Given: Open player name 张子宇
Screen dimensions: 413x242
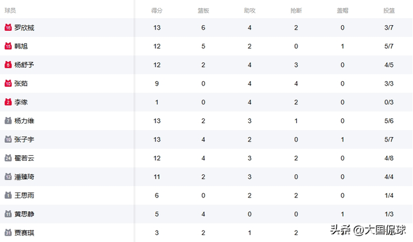Looking at the screenshot, I should pos(25,140).
